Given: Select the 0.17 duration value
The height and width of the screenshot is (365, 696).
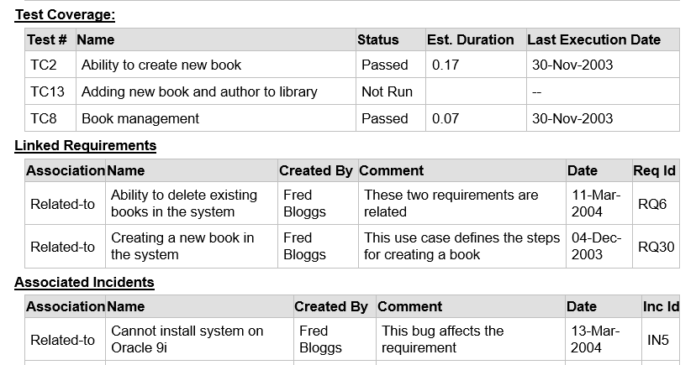Looking at the screenshot, I should (x=446, y=65).
